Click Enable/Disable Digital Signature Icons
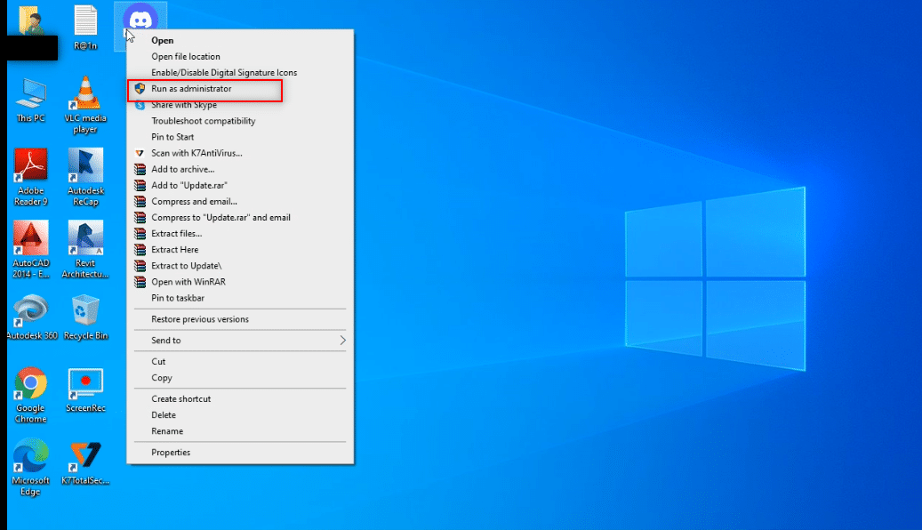Viewport: 922px width, 530px height. tap(240, 72)
